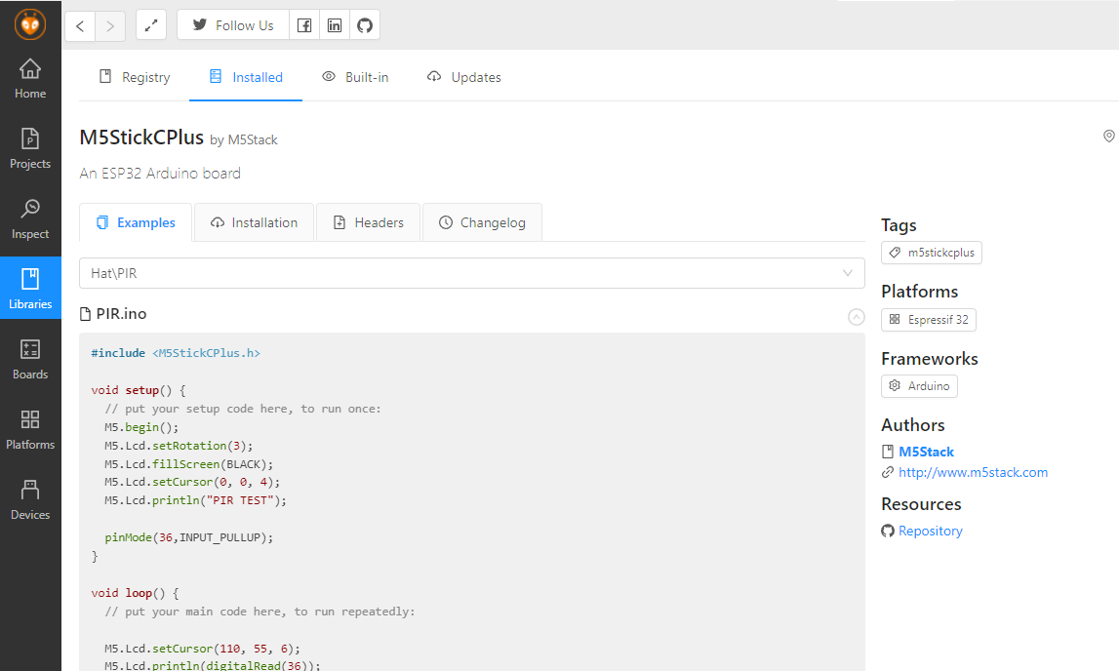Viewport: 1119px width, 671px height.
Task: Open the Home sidebar section
Action: click(30, 79)
